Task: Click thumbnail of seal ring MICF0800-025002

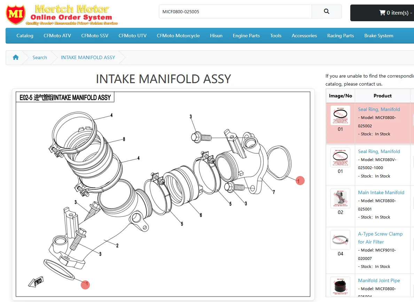Action: 340,115
